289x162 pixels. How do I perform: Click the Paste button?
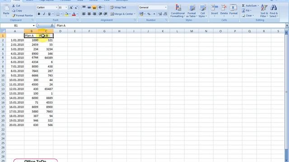point(6,10)
